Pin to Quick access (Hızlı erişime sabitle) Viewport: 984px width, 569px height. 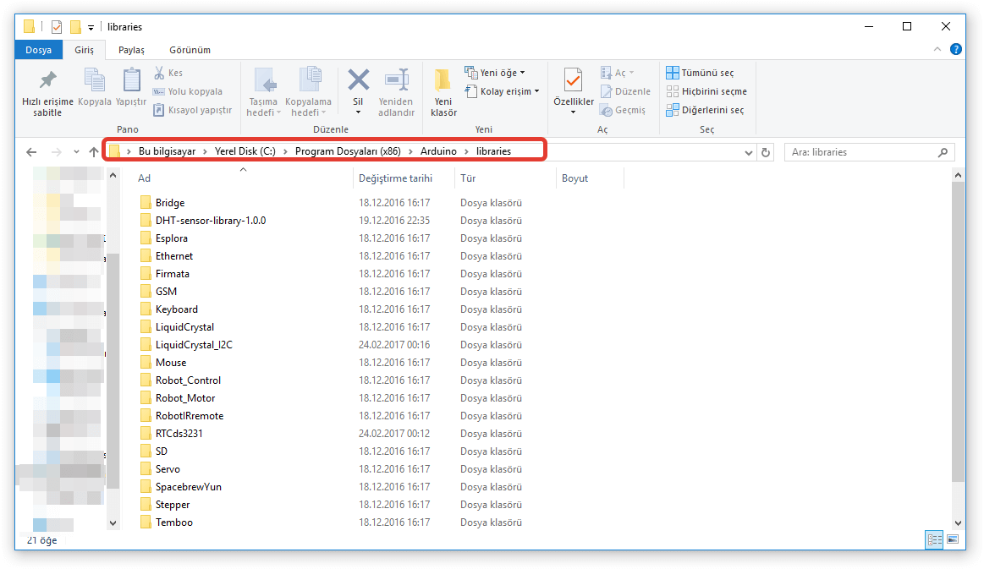click(x=47, y=92)
